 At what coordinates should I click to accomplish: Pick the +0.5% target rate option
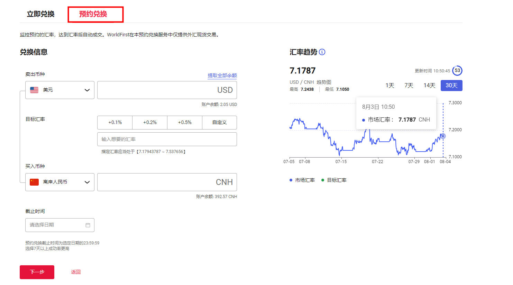[185, 123]
